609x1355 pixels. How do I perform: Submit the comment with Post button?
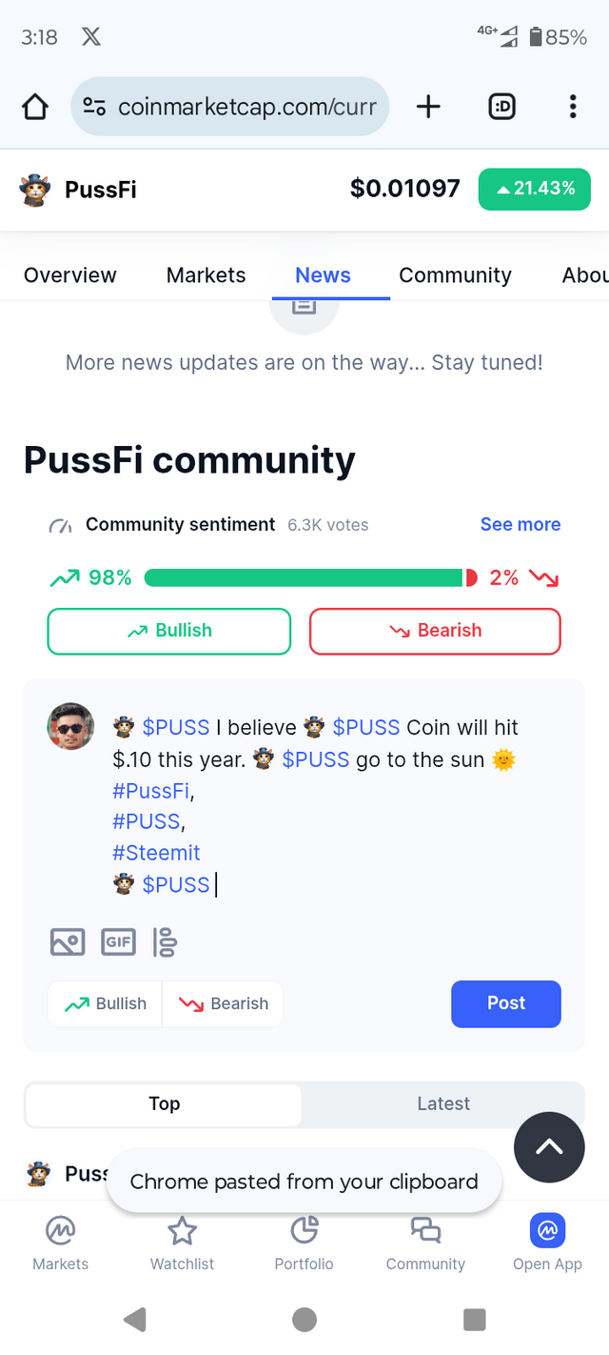[x=506, y=1003]
